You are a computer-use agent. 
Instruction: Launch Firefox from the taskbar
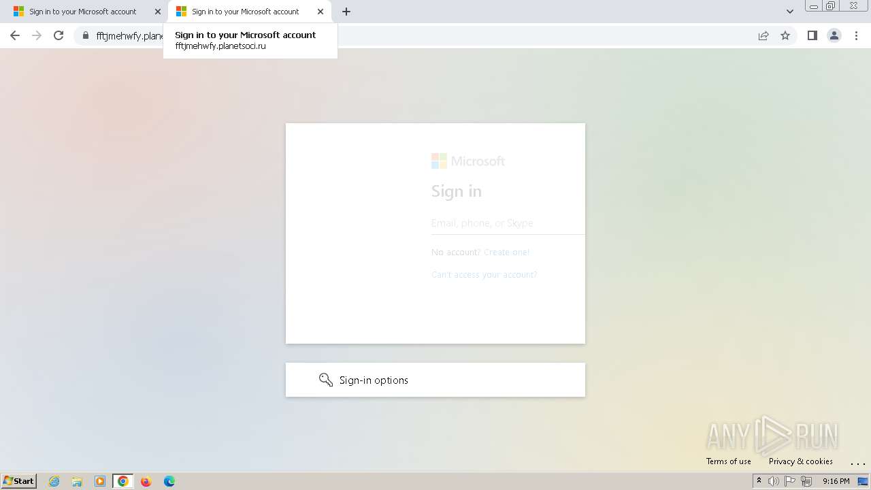tap(146, 481)
